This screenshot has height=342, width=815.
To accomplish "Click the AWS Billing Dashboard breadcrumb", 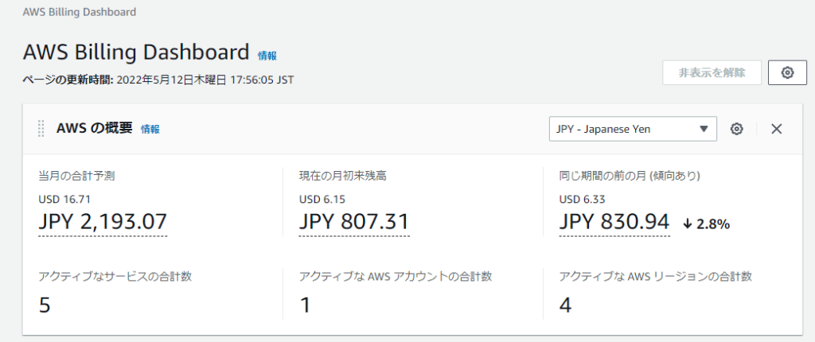I will click(x=78, y=12).
